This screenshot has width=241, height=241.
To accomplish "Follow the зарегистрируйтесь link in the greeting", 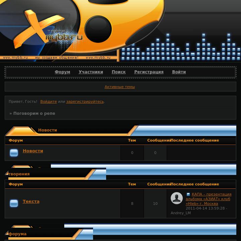I will pos(85,101).
